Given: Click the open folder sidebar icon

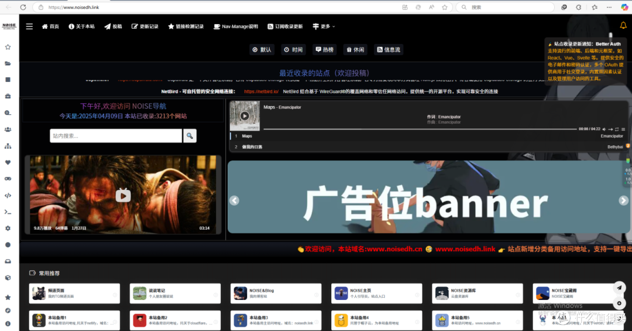Looking at the screenshot, I should 8,63.
